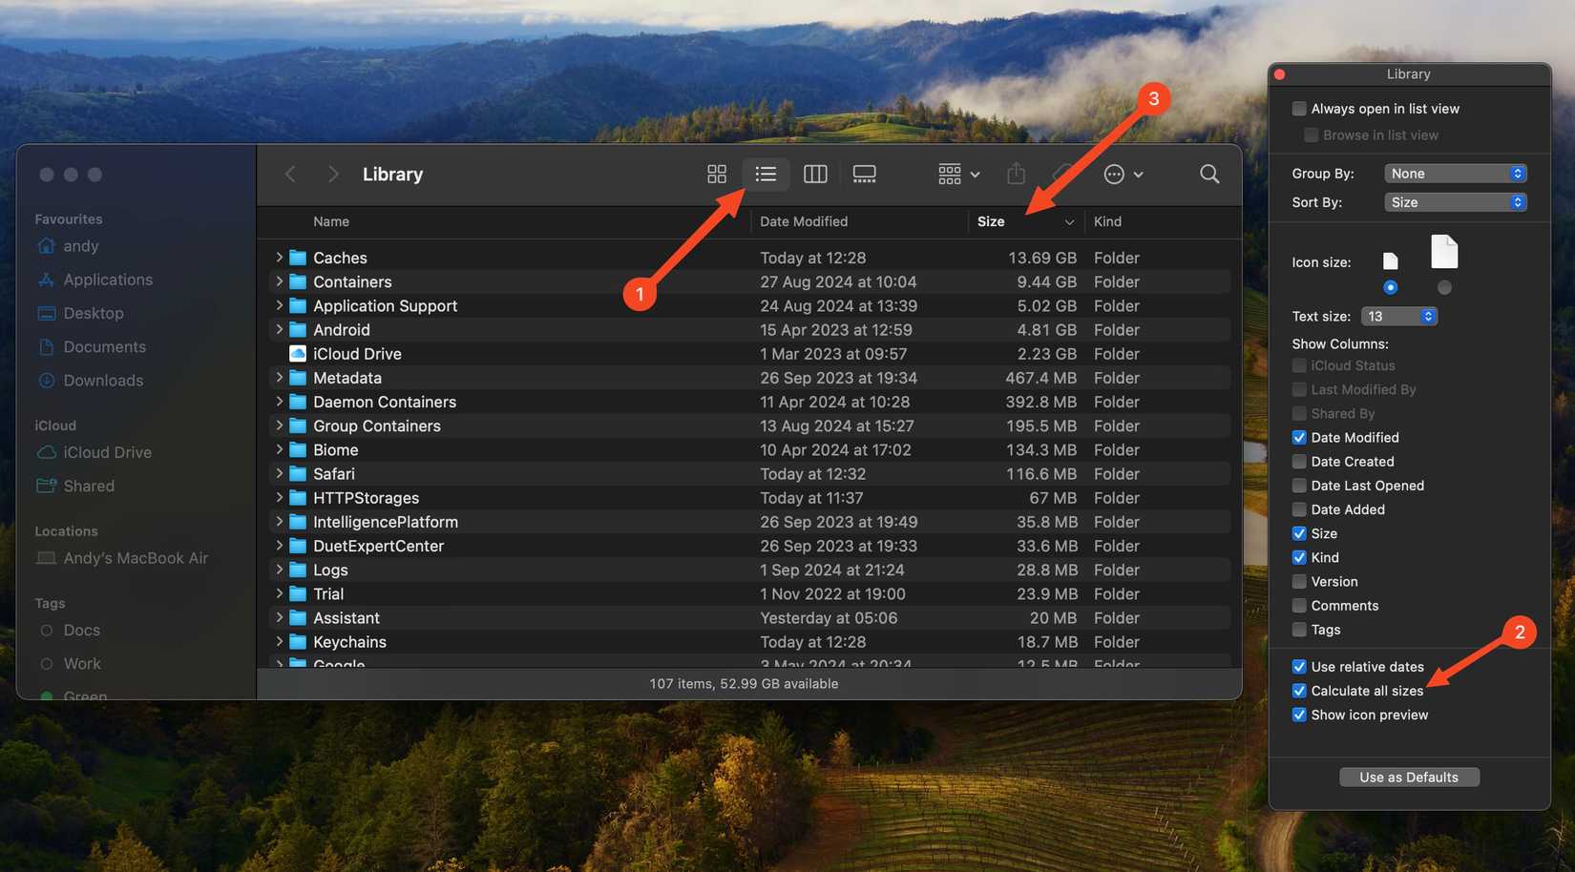Screen dimensions: 1575x872
Task: Click the Share toolbar icon
Action: (x=1016, y=174)
